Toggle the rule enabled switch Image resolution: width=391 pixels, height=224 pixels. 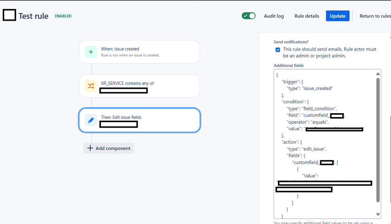pos(249,16)
